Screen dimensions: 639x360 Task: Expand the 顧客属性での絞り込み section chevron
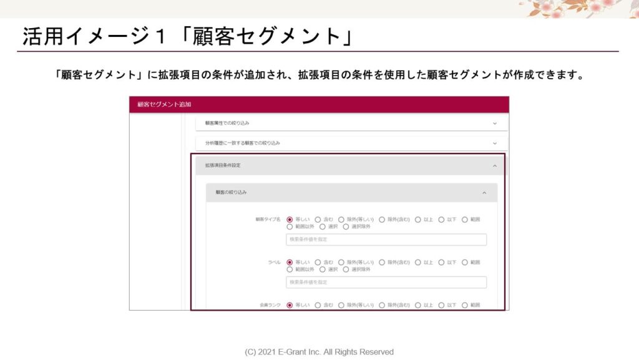(495, 124)
